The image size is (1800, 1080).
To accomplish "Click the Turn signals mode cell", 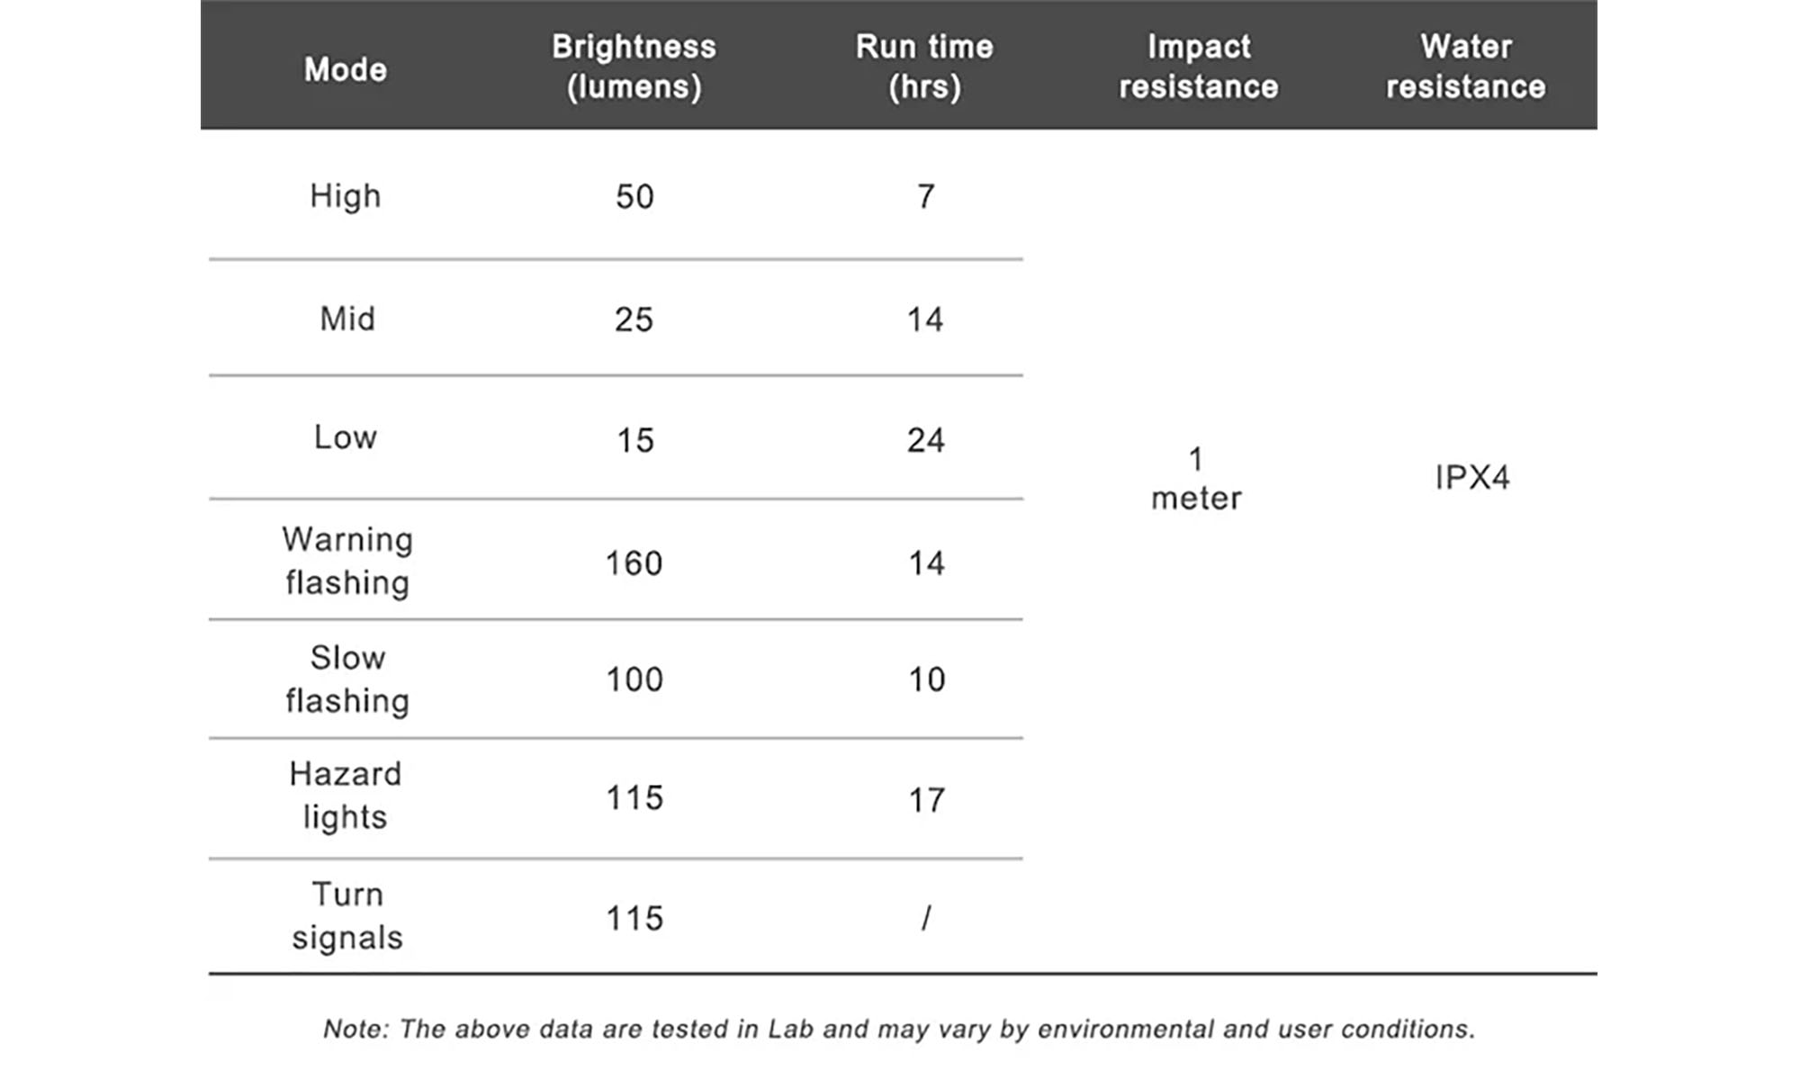I will [347, 915].
